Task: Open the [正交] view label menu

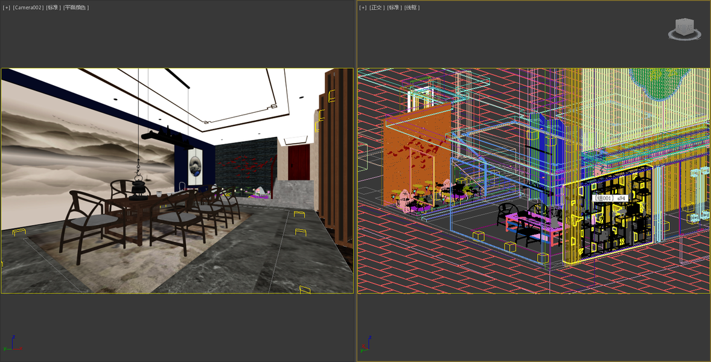Action: (x=376, y=8)
